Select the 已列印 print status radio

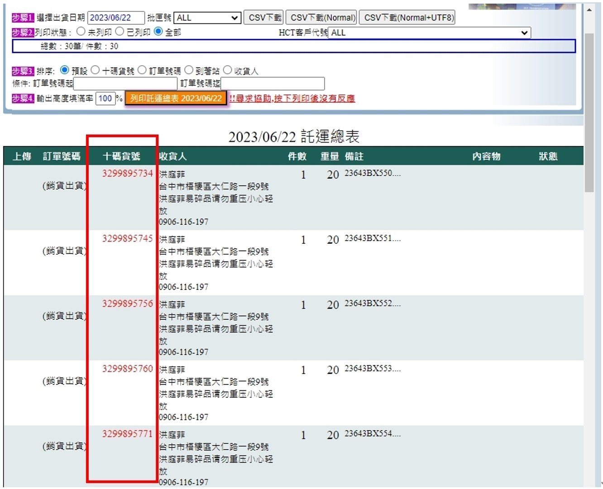tap(120, 32)
